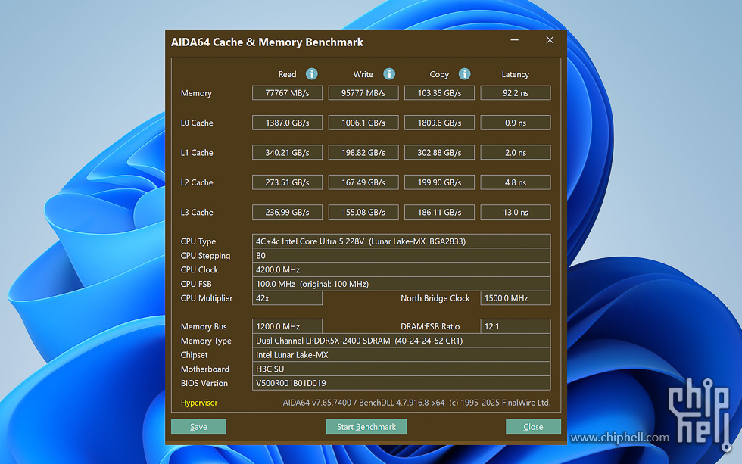The height and width of the screenshot is (464, 742).
Task: Click the L1 Cache row label
Action: point(197,153)
